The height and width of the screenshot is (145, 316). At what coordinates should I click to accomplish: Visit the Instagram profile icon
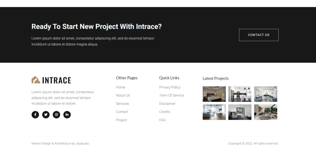pos(56,115)
